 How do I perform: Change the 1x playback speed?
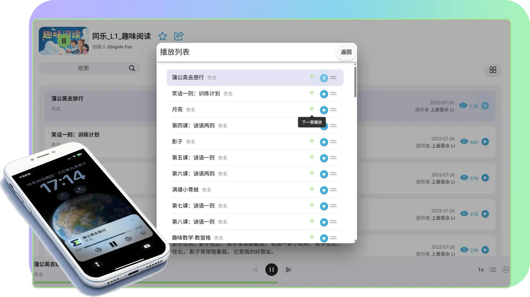point(481,270)
